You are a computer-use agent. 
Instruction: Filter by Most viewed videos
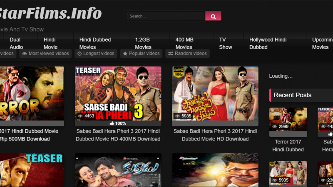tap(45, 54)
